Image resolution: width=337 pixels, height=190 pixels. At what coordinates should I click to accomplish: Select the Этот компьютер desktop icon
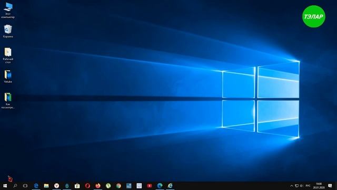tap(8, 10)
